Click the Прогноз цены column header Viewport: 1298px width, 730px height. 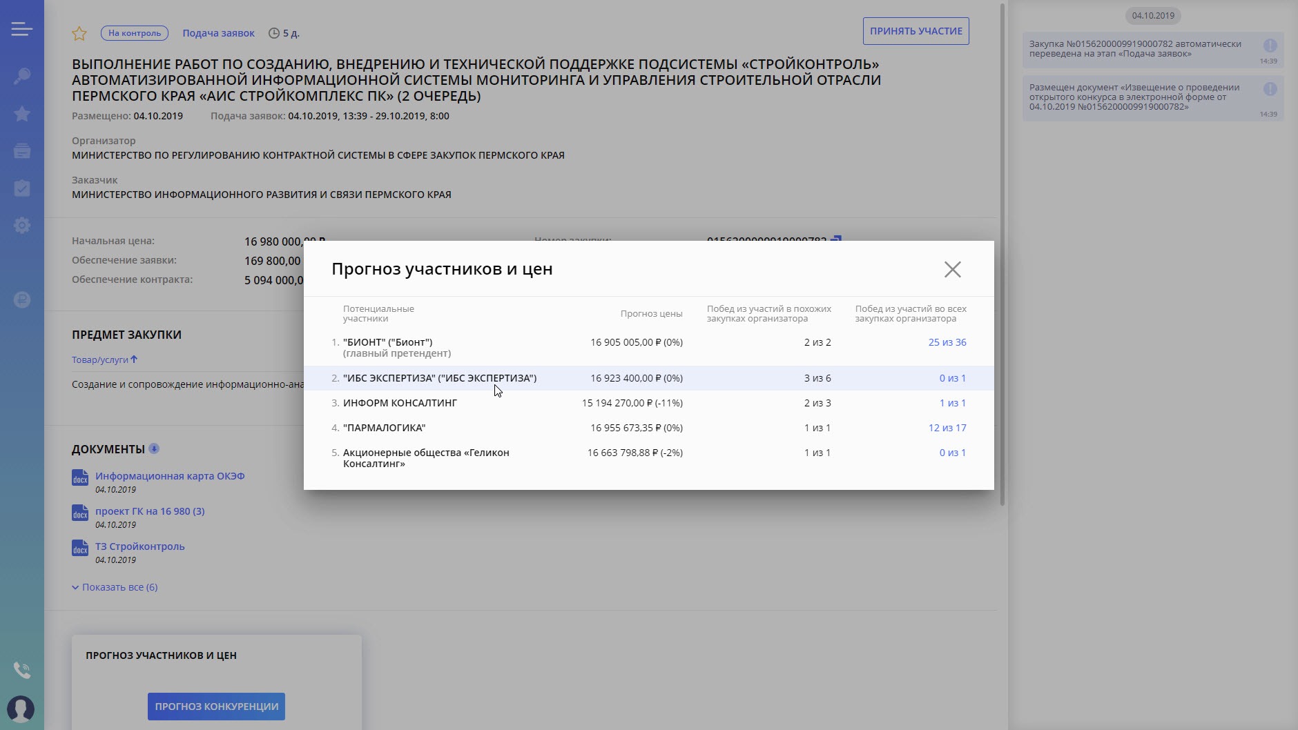tap(651, 313)
